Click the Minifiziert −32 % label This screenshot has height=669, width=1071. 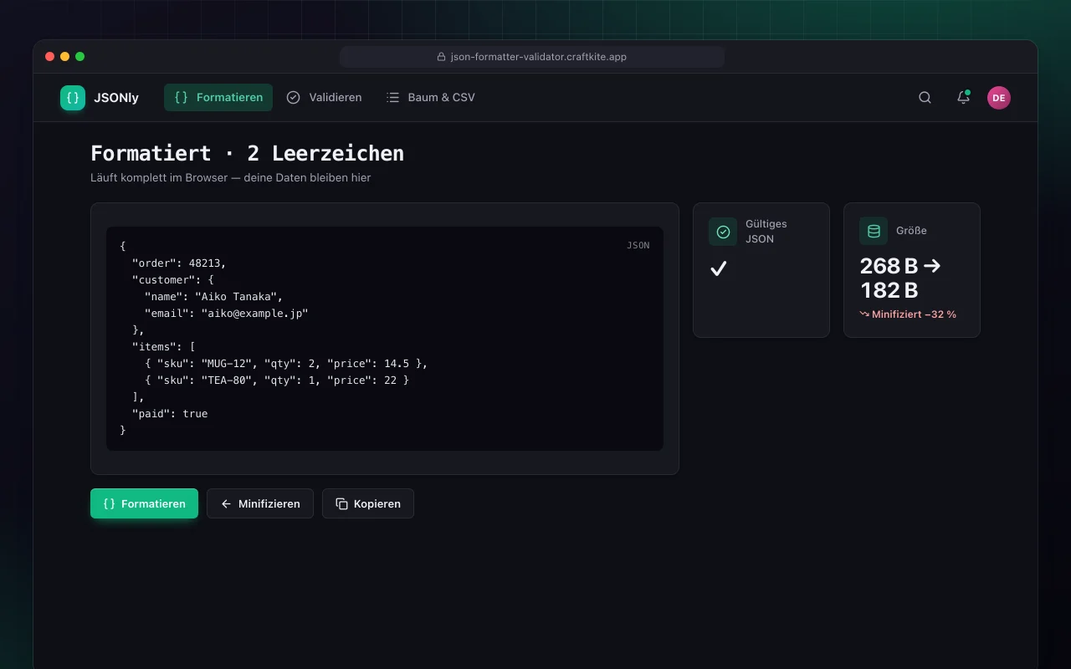(x=908, y=314)
